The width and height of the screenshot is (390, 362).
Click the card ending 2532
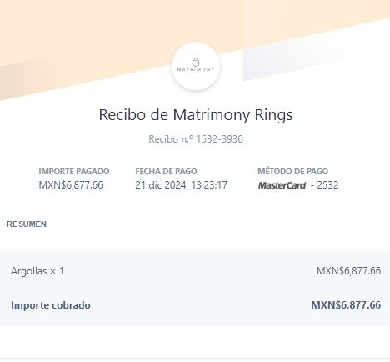point(327,185)
